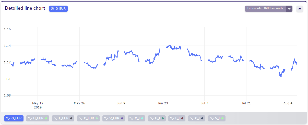Image resolution: width=308 pixels, height=125 pixels.
Task: Toggle the L_EUR series on the chart
Action: (x=63, y=118)
